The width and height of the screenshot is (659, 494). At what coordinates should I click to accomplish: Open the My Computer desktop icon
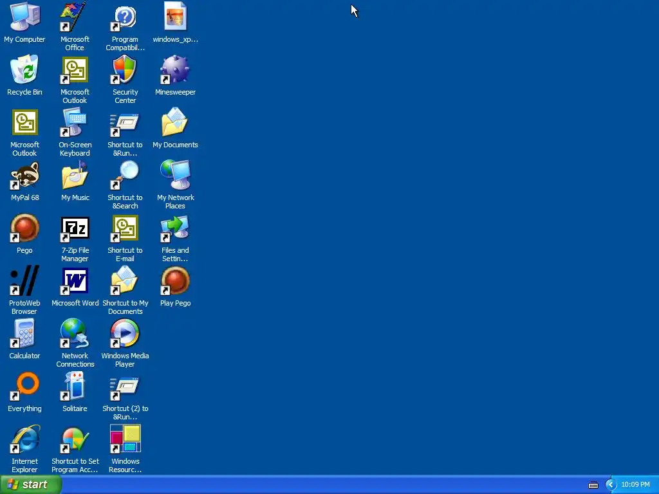pyautogui.click(x=25, y=17)
